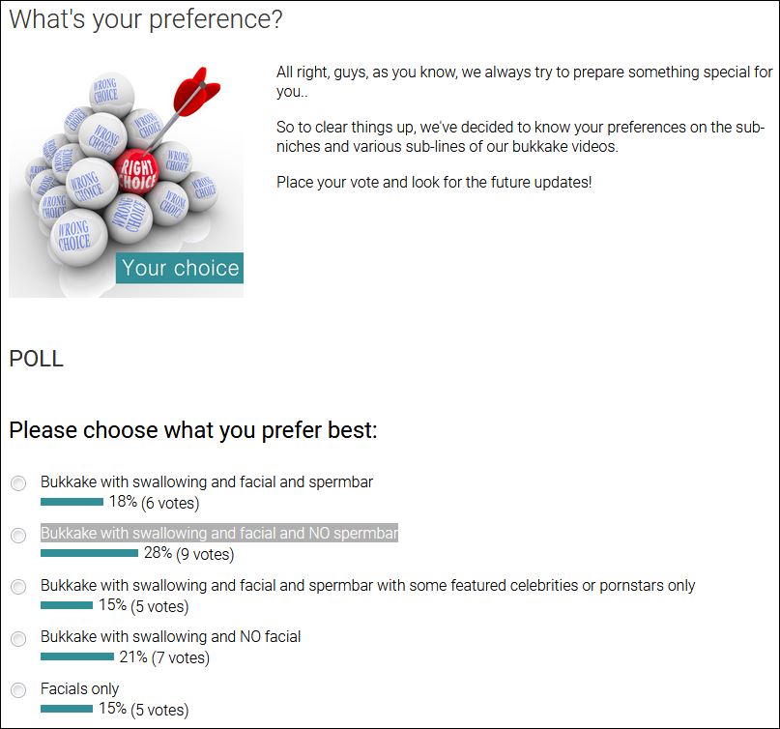The image size is (780, 729).
Task: Click the red 'Right Choice' ball
Action: [x=137, y=176]
